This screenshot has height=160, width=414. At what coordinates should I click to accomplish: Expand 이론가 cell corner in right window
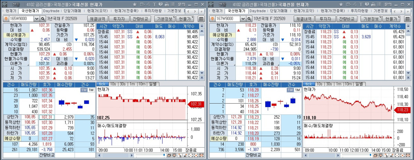(x=235, y=65)
